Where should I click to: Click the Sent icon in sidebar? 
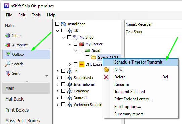click(8, 73)
